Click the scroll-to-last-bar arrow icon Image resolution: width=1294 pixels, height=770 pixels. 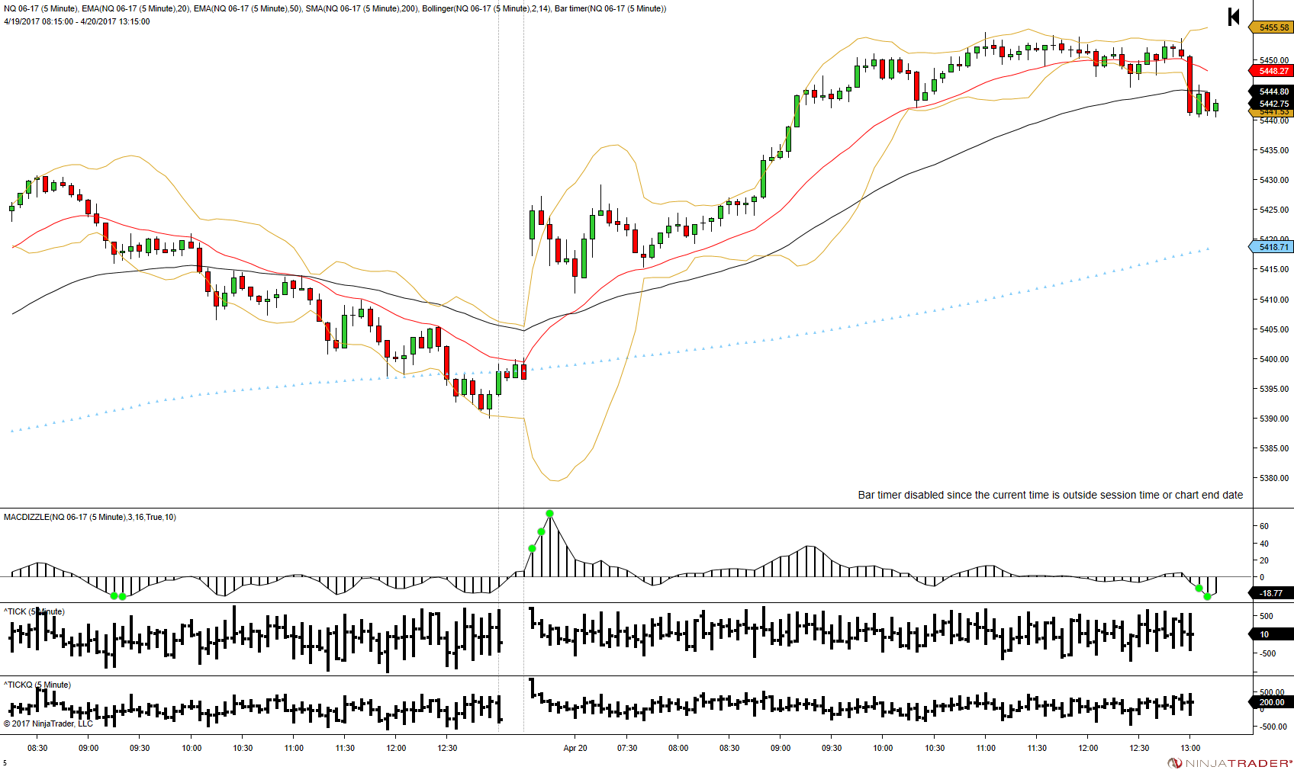[x=1234, y=17]
